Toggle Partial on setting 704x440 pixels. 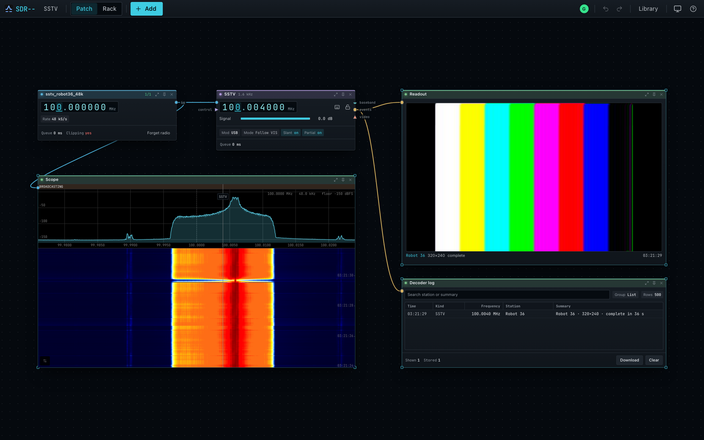point(313,133)
